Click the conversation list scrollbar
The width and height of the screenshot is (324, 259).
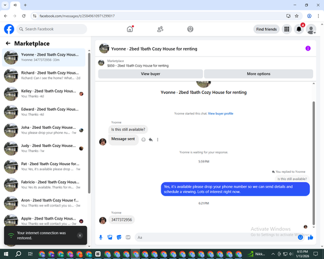point(89,123)
